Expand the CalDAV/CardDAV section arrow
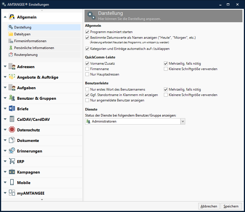This screenshot has height=212, width=245. tap(5, 119)
